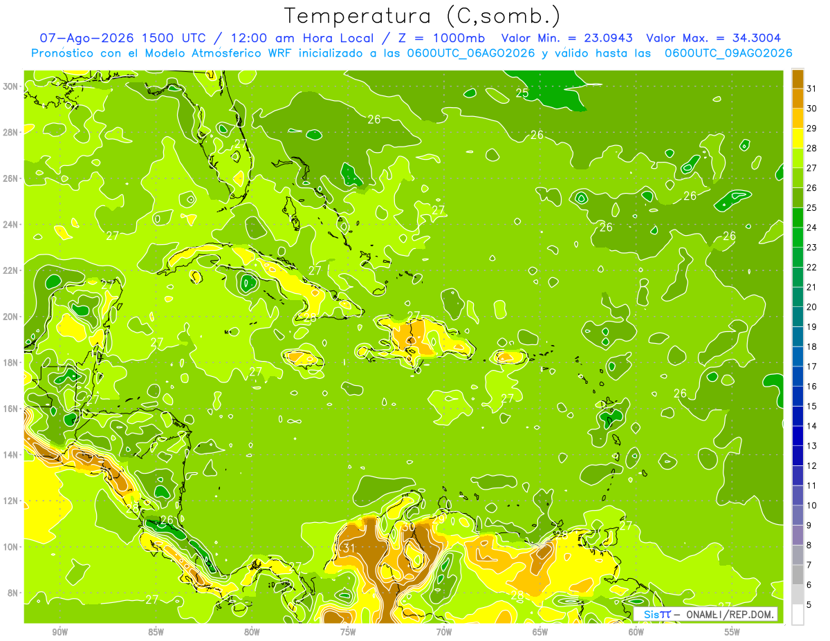Click the legend value "23" beside color bar
830x641 pixels.
click(x=812, y=248)
